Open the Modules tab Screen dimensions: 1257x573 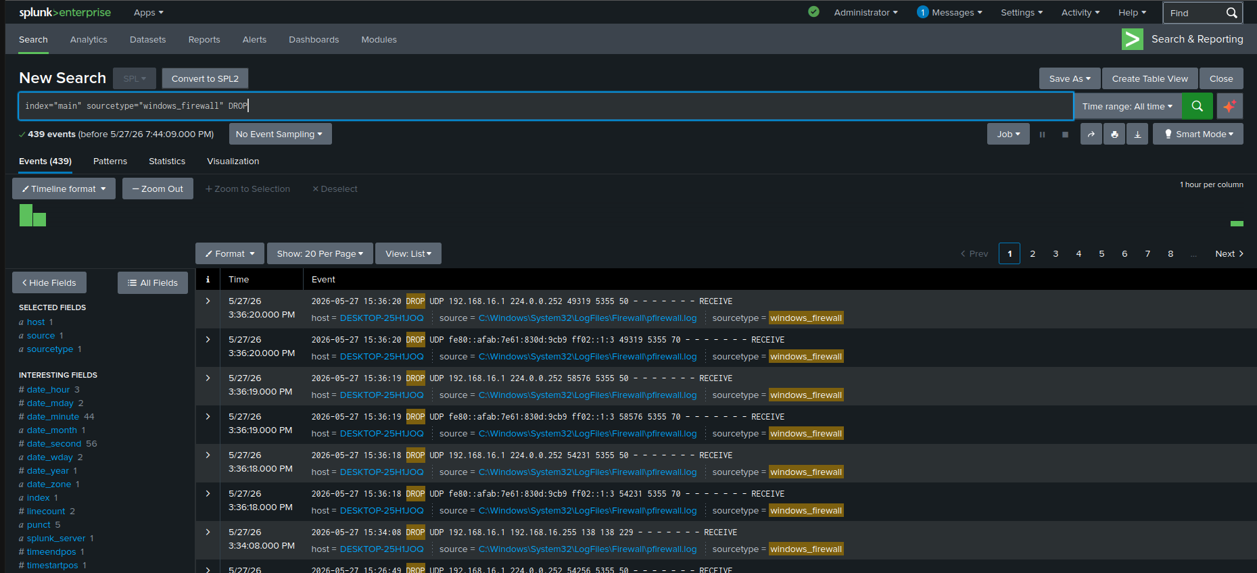(379, 39)
